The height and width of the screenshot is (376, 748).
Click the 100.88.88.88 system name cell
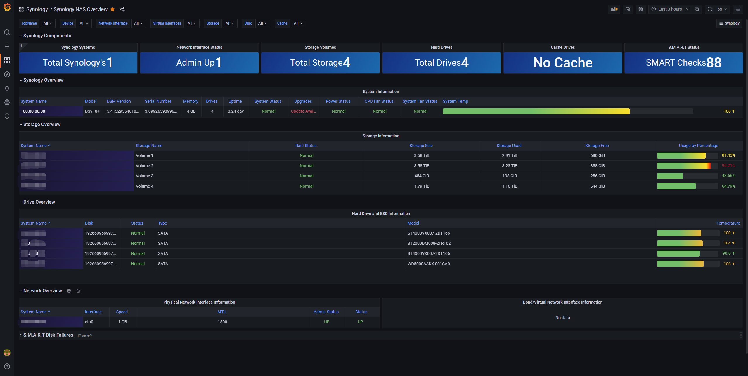pyautogui.click(x=51, y=111)
